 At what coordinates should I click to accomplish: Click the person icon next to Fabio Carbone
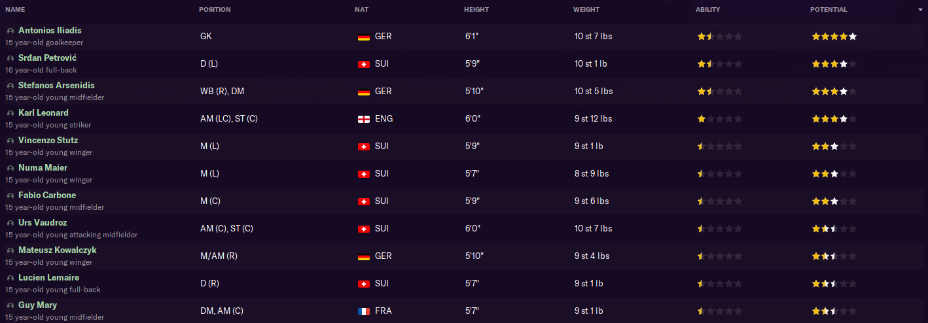[10, 195]
